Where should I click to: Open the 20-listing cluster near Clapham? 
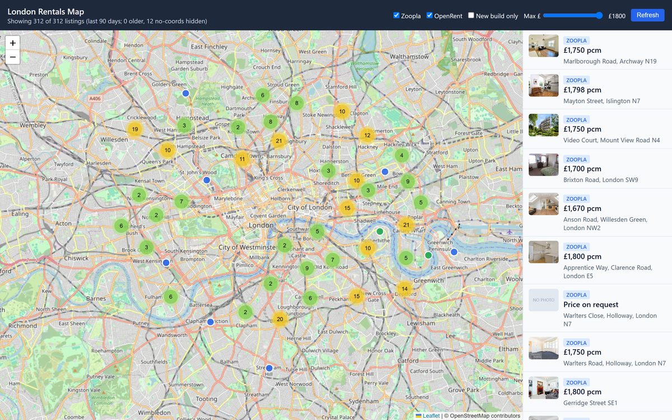point(280,319)
